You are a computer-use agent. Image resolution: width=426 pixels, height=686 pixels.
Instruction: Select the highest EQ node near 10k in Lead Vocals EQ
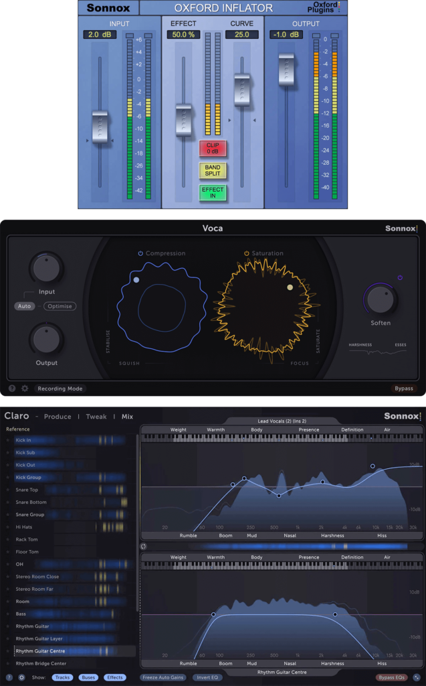[x=372, y=466]
